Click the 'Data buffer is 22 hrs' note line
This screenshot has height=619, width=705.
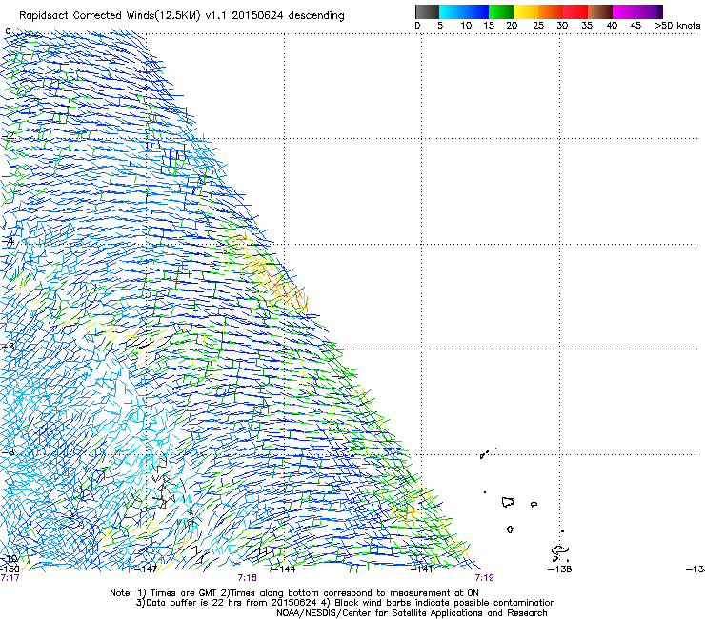[x=345, y=603]
